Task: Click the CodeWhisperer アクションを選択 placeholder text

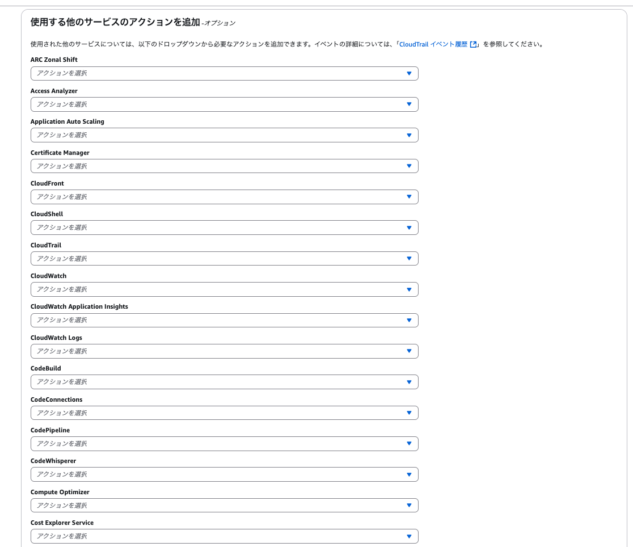Action: click(x=62, y=474)
